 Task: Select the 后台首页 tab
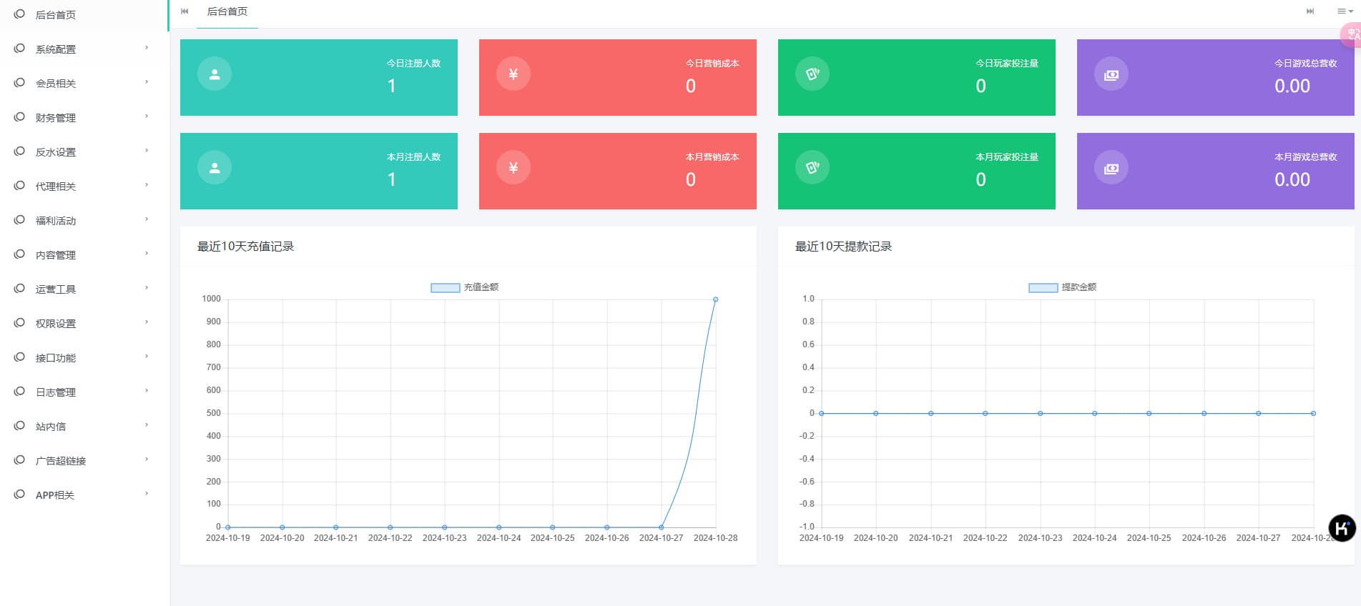(x=227, y=12)
